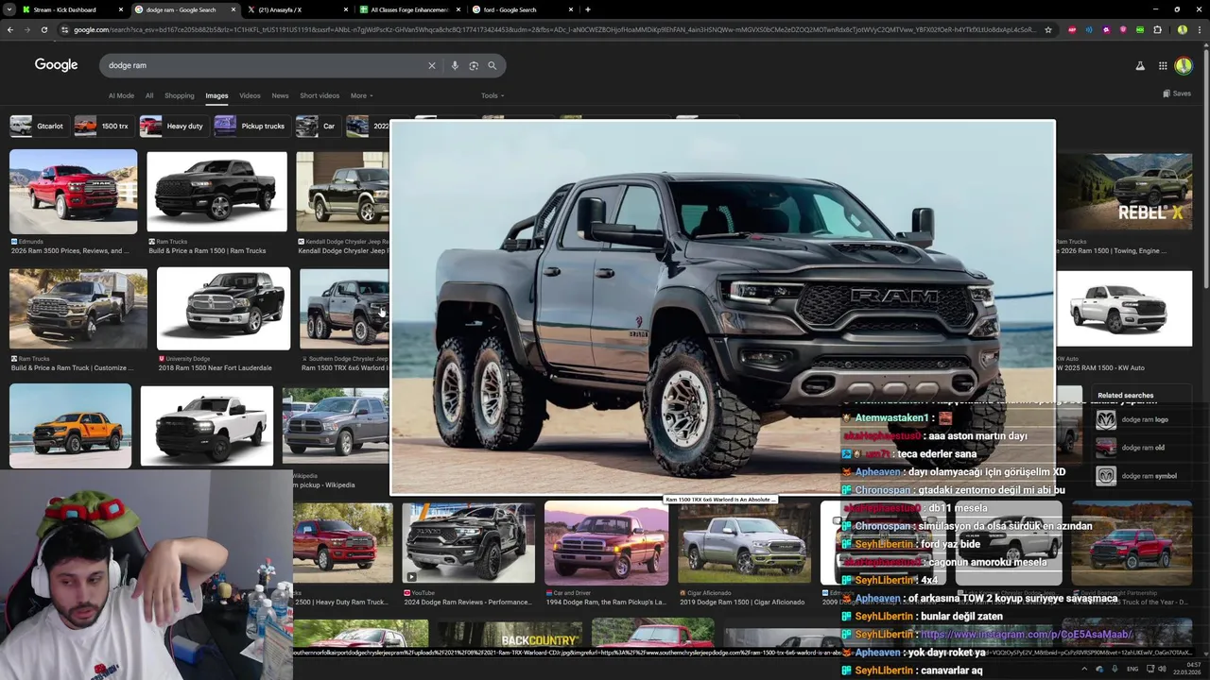Open the Google account avatar

[1184, 65]
